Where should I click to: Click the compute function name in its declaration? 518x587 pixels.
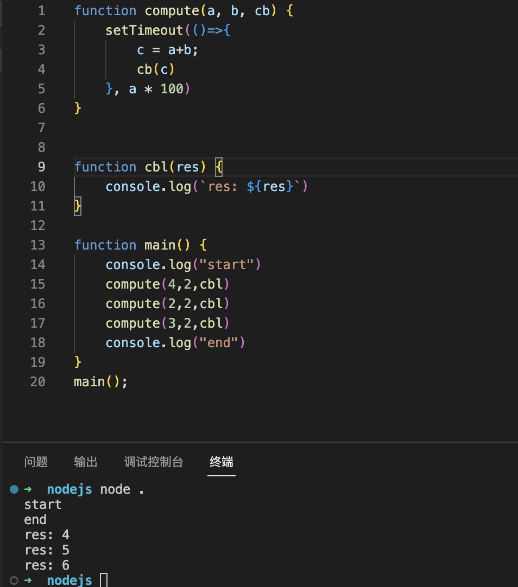point(172,11)
